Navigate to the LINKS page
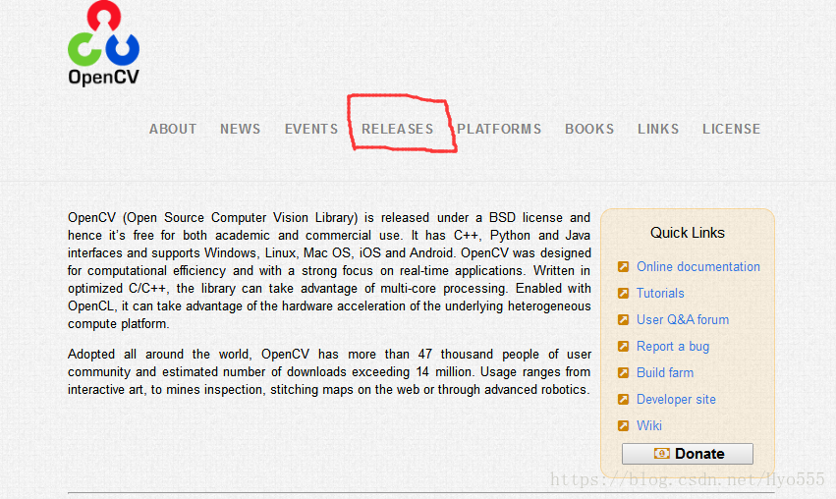Screen dimensions: 836x499 coord(658,129)
